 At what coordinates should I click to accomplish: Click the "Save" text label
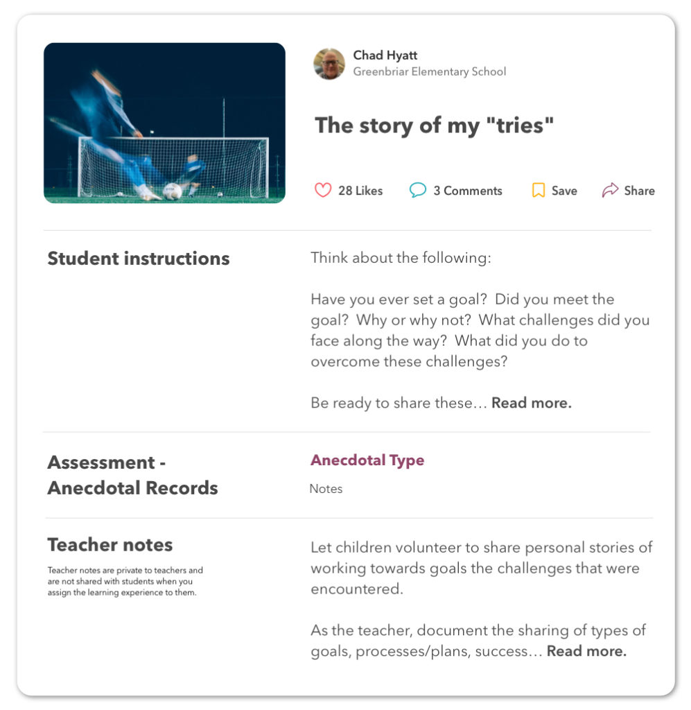pos(564,191)
